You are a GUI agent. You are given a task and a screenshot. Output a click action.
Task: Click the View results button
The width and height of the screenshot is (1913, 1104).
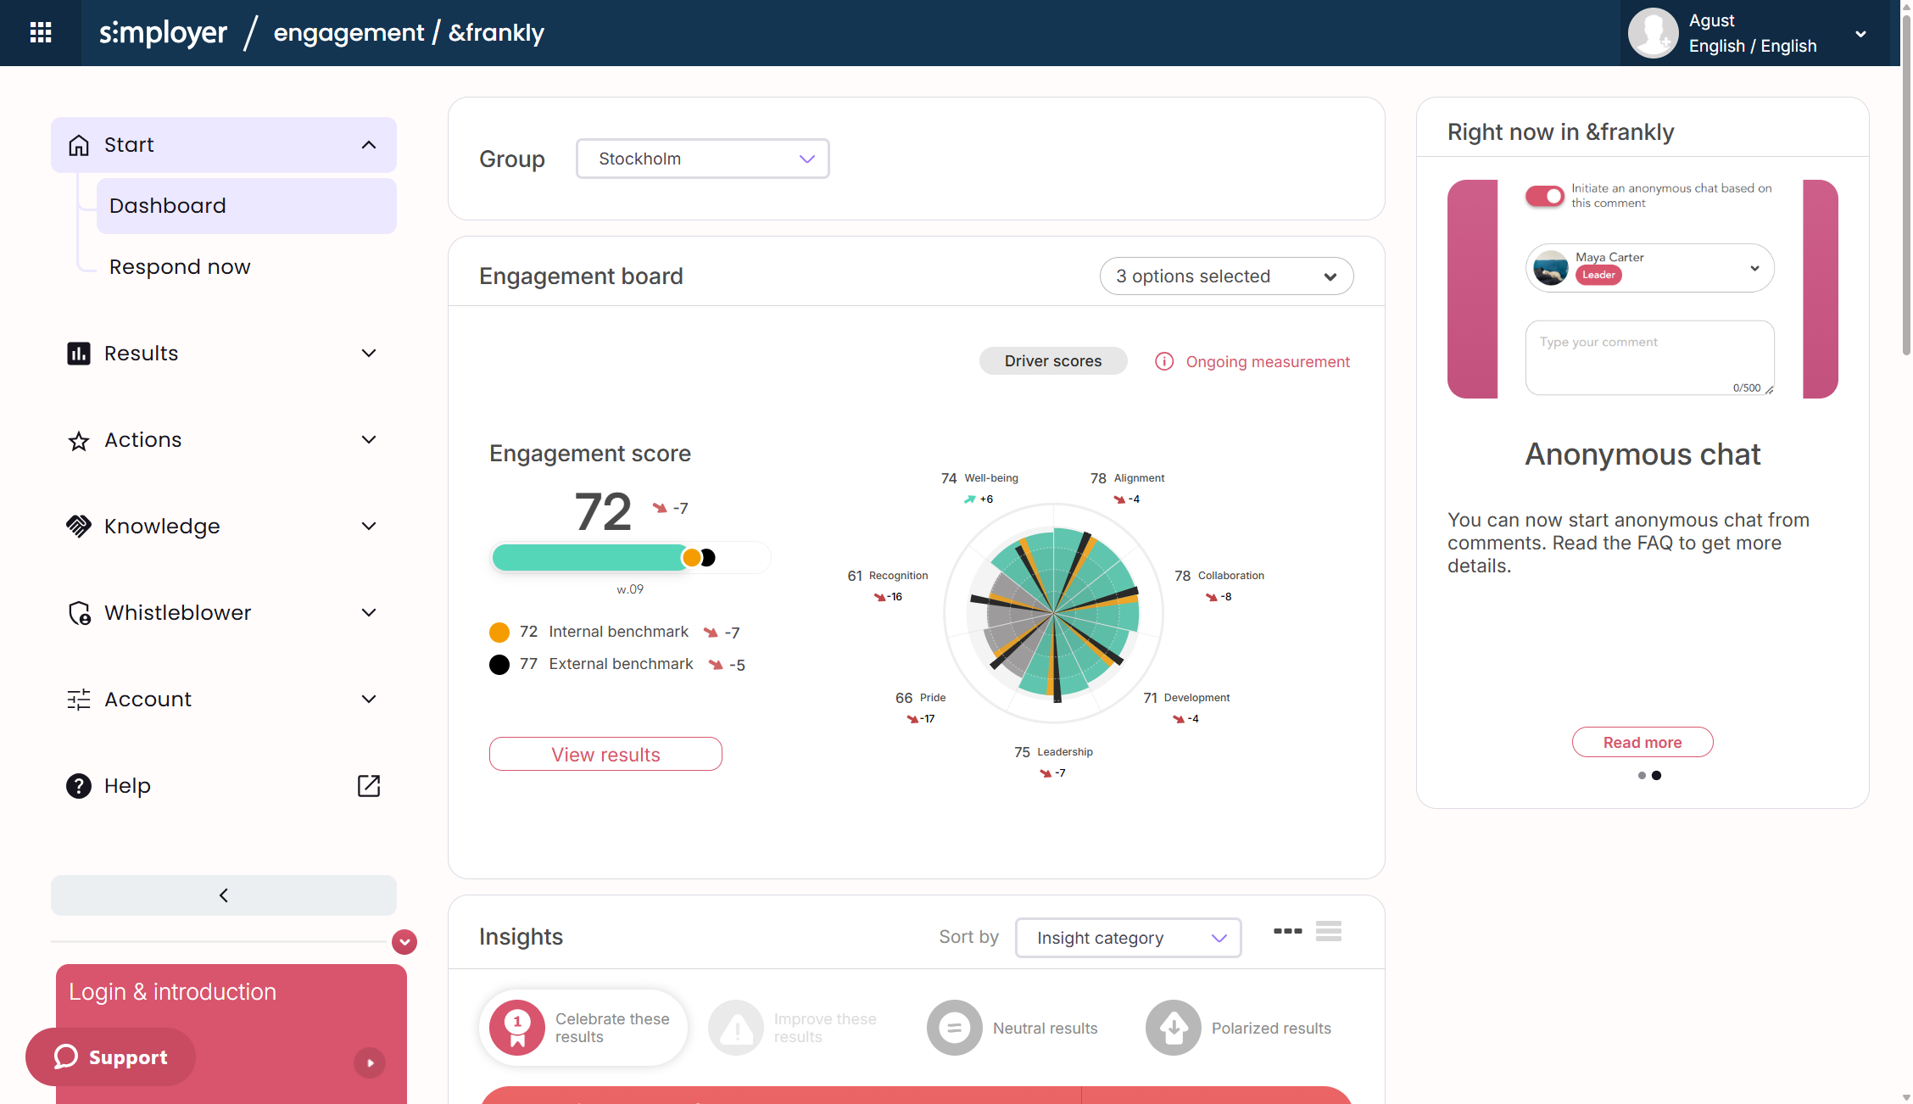605,754
